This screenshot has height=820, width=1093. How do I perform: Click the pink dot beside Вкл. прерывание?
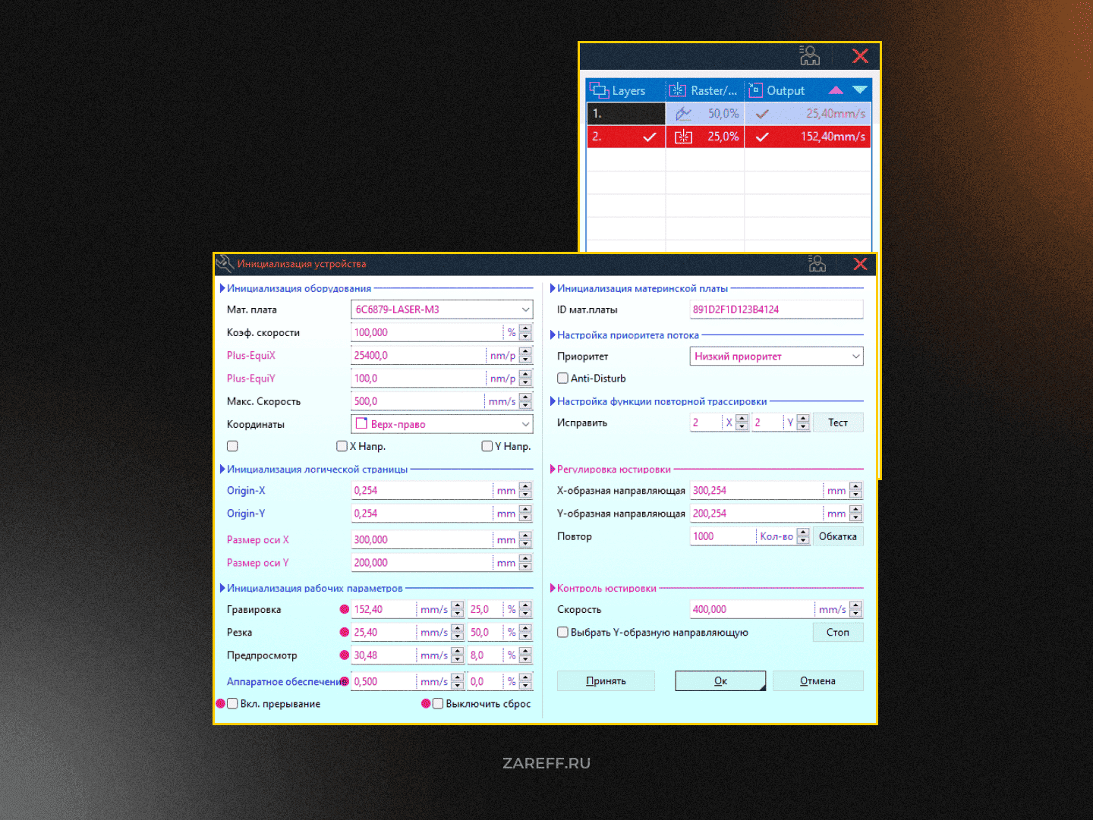coord(221,703)
